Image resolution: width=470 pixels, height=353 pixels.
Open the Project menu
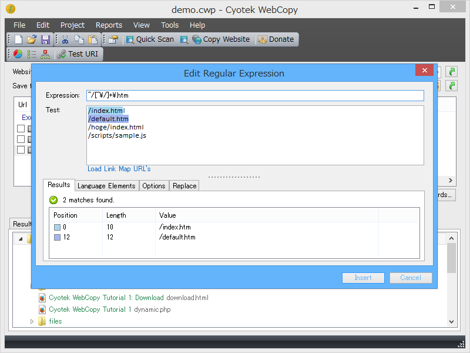tap(72, 25)
